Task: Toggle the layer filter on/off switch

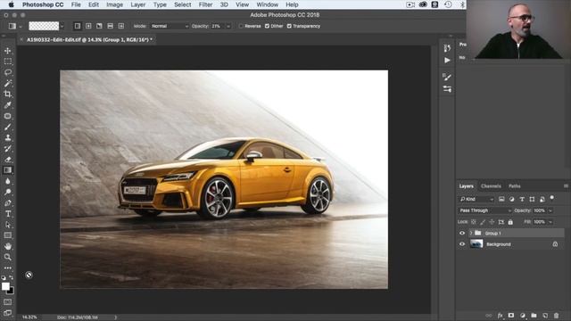Action: [x=552, y=198]
